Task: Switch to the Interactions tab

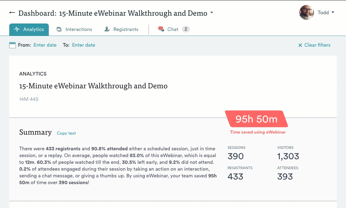Action: (79, 30)
